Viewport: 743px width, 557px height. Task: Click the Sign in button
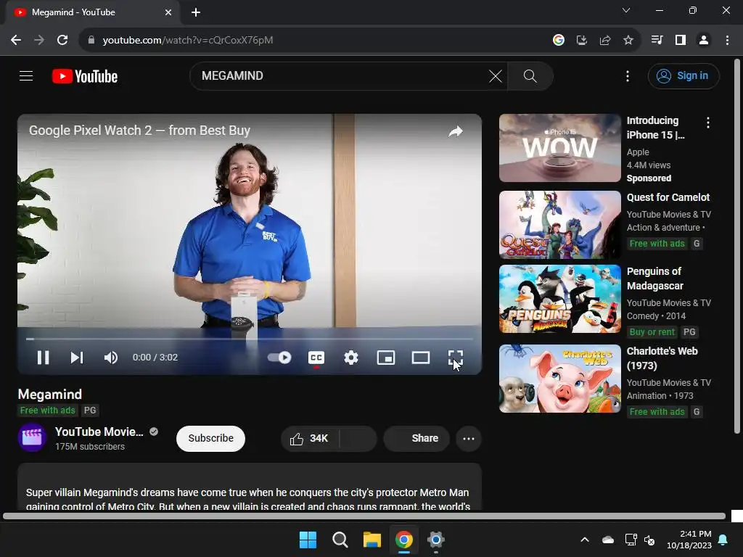pos(684,75)
